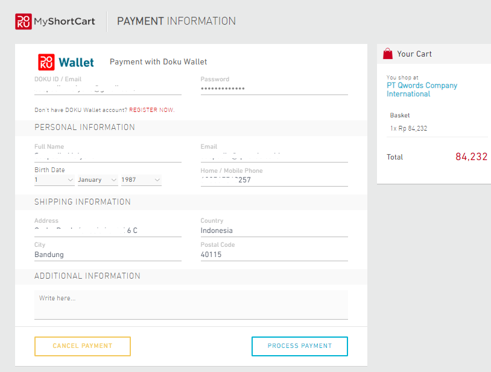Click the City field showing Bandung

[107, 255]
